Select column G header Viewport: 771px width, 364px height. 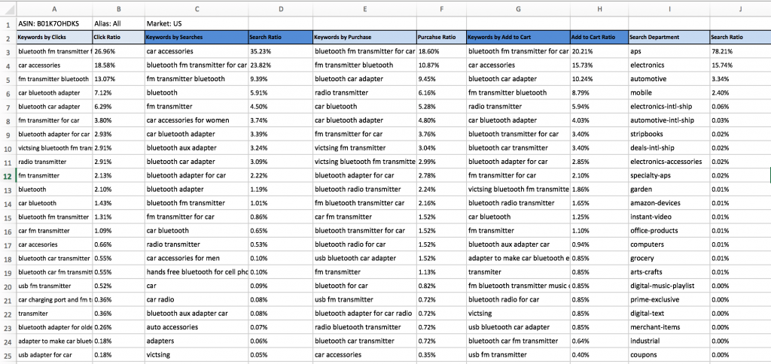(x=518, y=9)
